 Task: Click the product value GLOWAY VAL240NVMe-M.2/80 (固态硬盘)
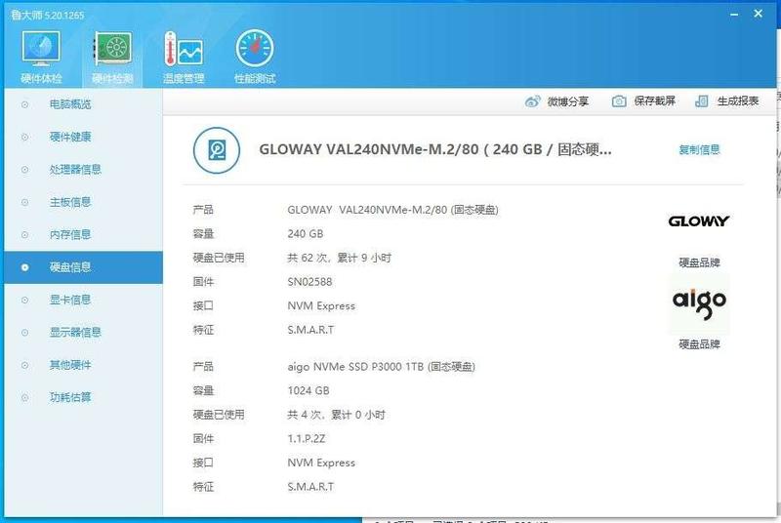[393, 210]
